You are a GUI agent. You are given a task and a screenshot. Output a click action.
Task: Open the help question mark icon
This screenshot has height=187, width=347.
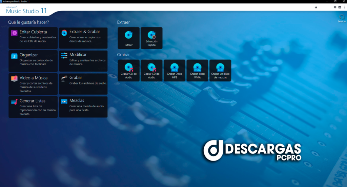(344, 7)
